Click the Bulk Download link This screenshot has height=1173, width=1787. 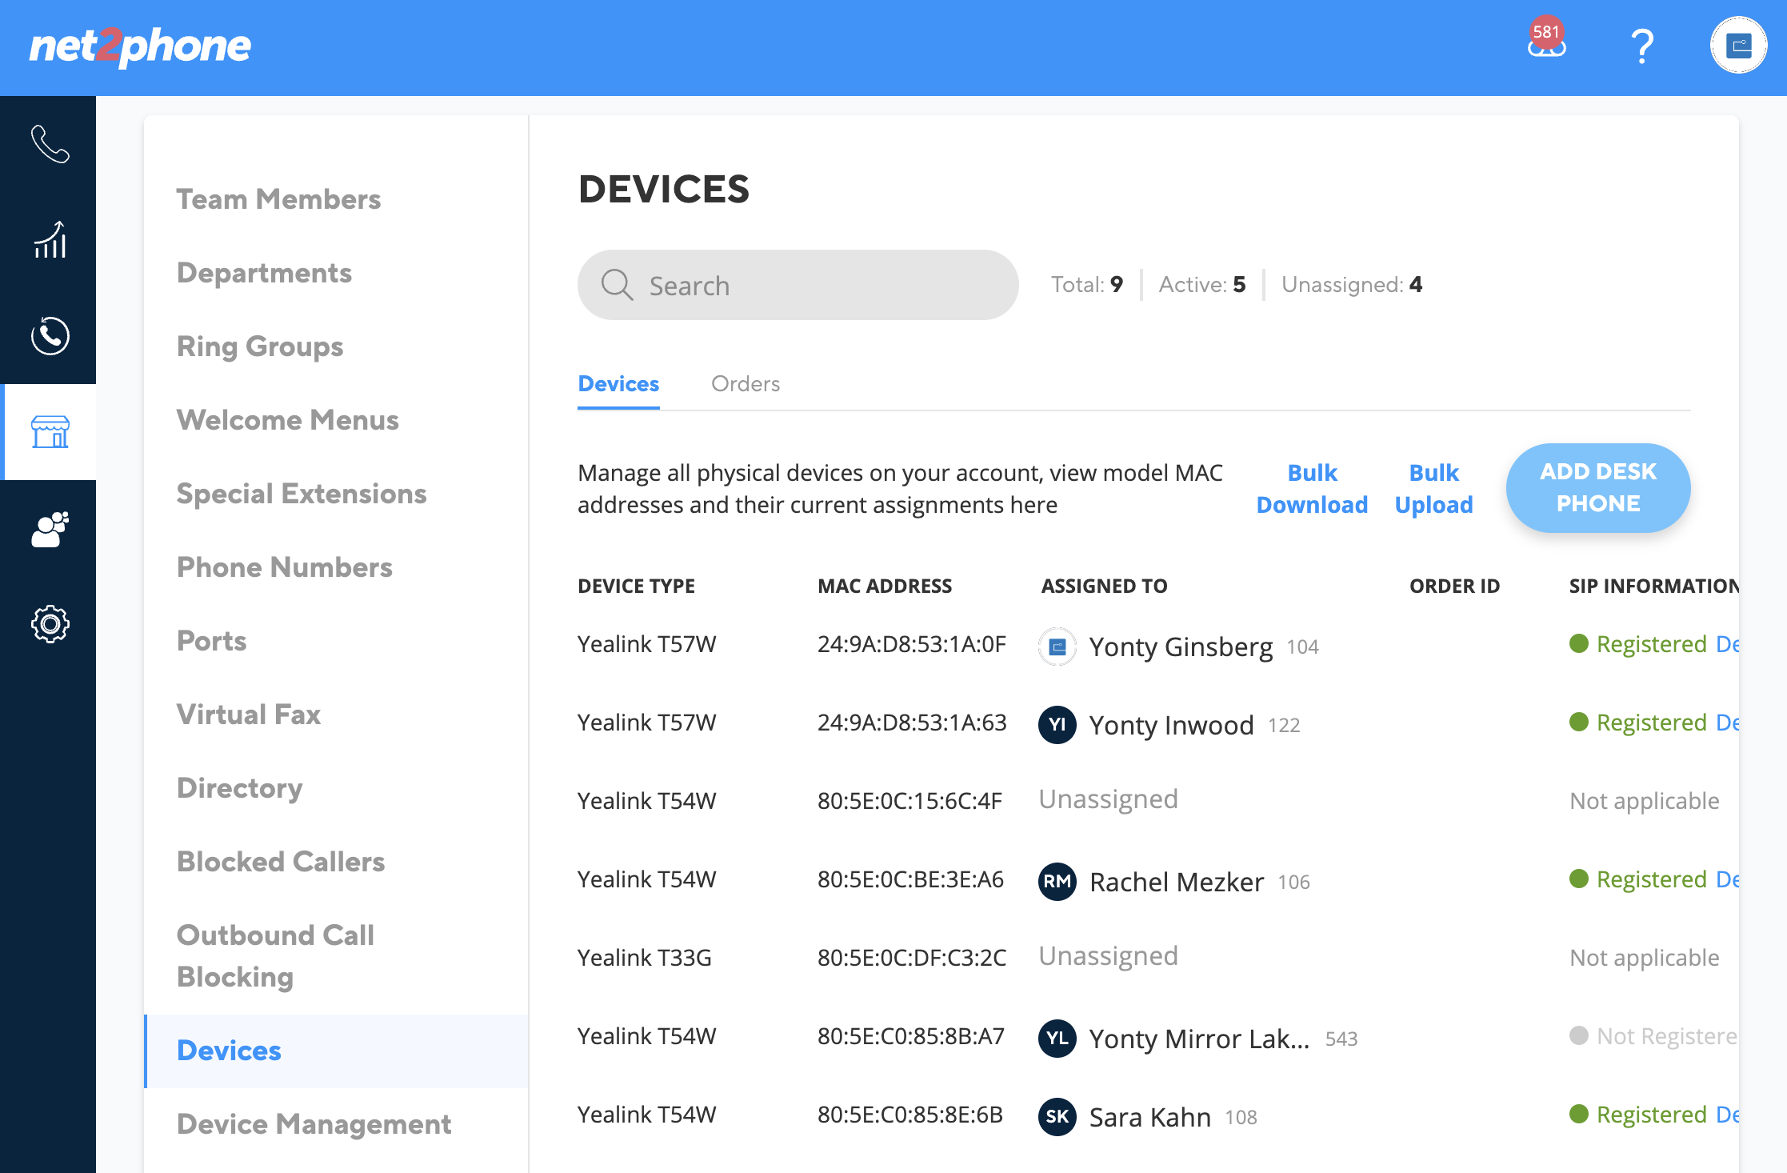1312,489
